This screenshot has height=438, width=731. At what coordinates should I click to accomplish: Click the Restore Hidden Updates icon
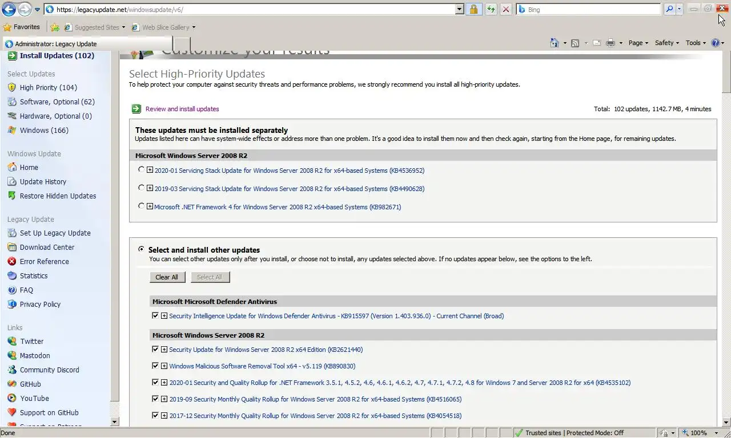(x=12, y=196)
